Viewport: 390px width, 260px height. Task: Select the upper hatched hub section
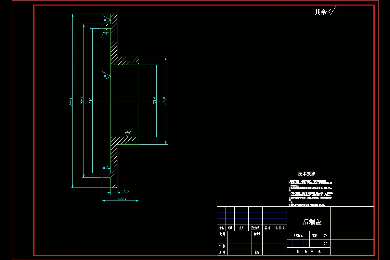[125, 61]
